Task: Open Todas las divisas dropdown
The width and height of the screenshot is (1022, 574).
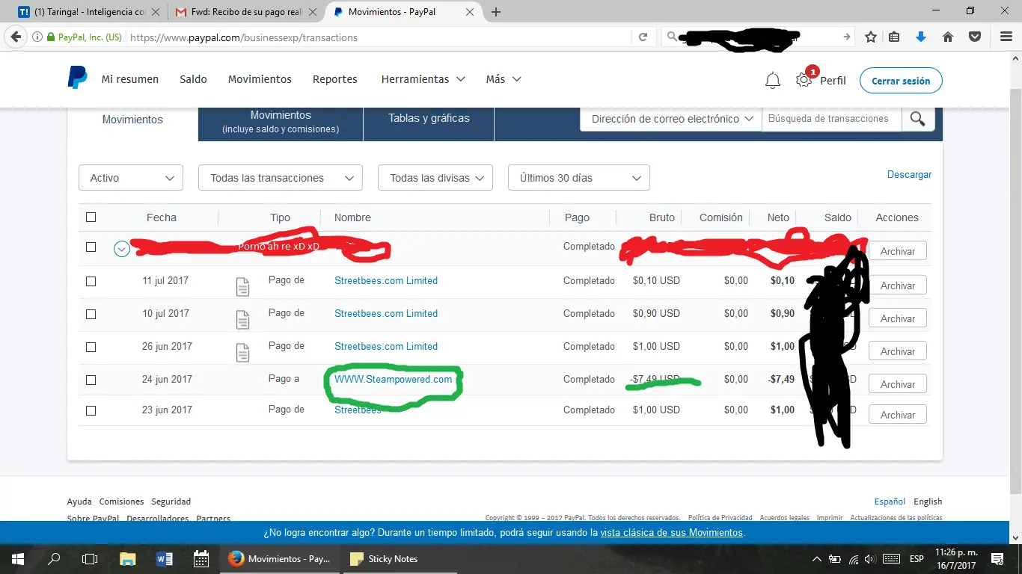Action: [435, 178]
